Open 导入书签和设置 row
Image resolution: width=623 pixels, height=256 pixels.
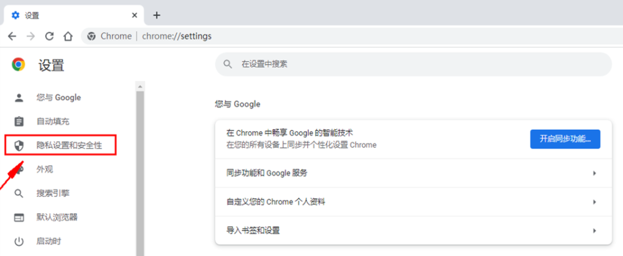[x=413, y=230]
